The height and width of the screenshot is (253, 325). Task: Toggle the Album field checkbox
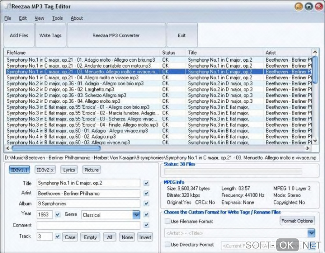[x=146, y=204]
